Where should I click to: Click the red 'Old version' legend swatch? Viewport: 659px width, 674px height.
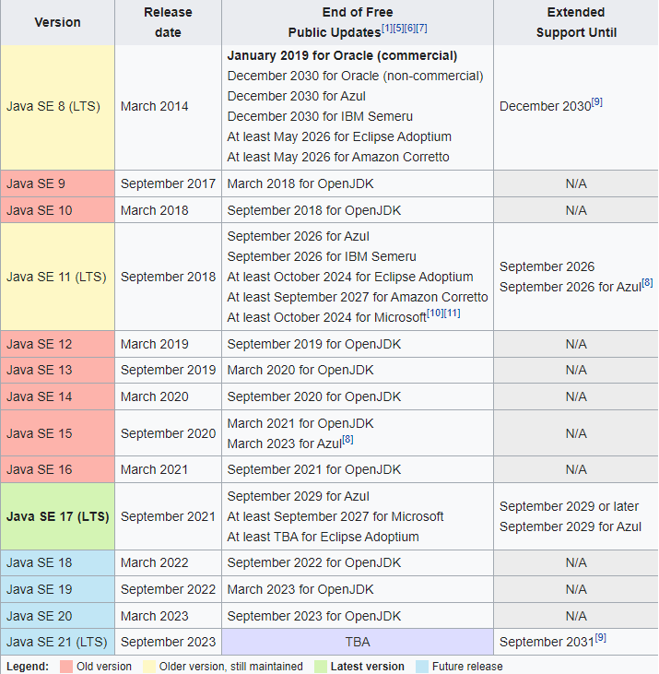(x=66, y=666)
